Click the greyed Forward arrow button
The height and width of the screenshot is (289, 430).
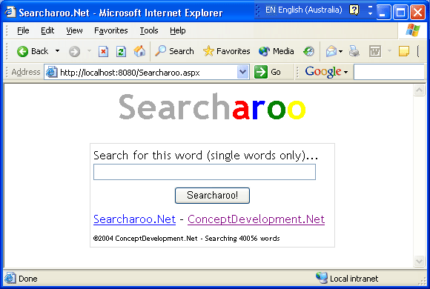[74, 51]
